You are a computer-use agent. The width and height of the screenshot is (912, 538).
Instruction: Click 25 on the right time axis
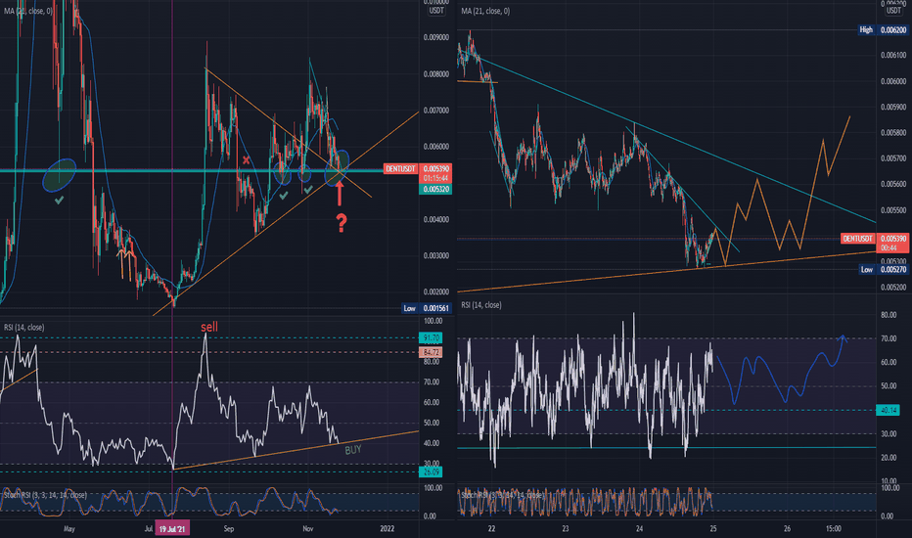click(x=713, y=528)
